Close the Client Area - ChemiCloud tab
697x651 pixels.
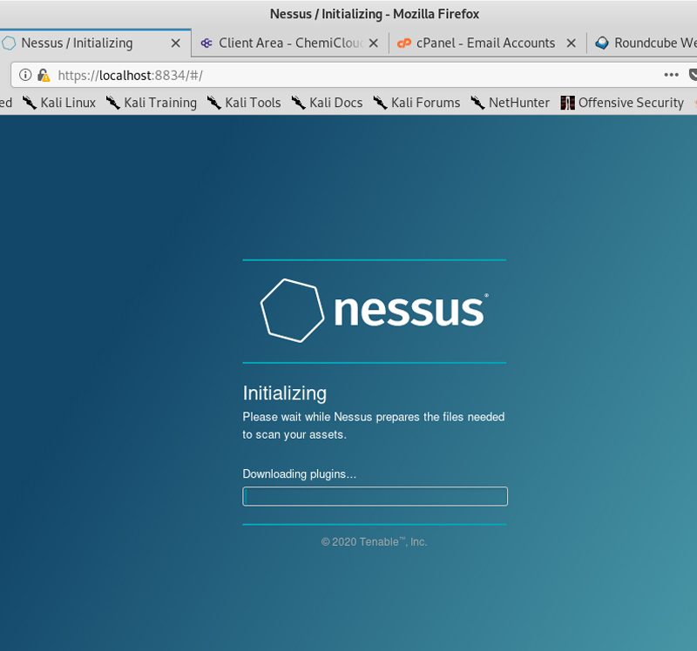pos(374,43)
